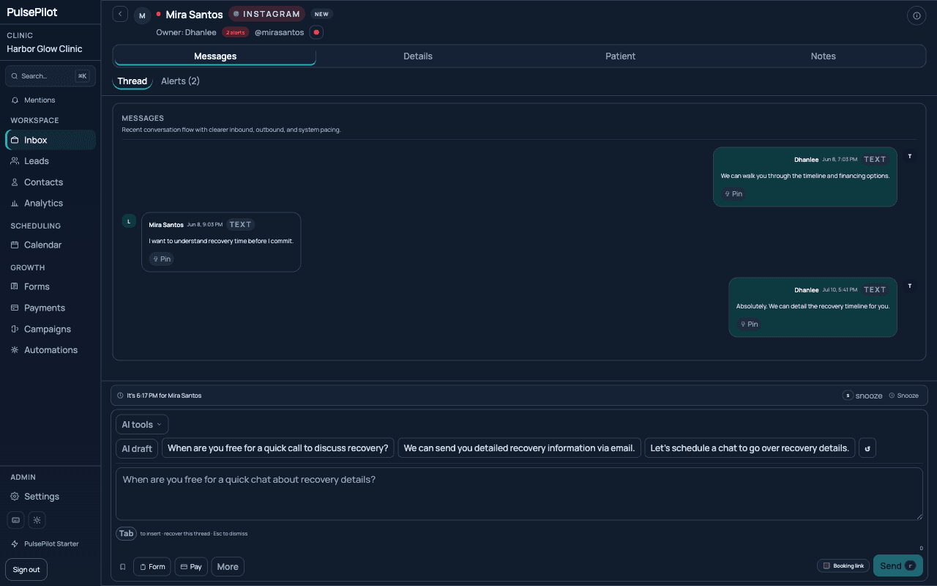
Task: Open Leads from the sidebar
Action: [x=51, y=161]
